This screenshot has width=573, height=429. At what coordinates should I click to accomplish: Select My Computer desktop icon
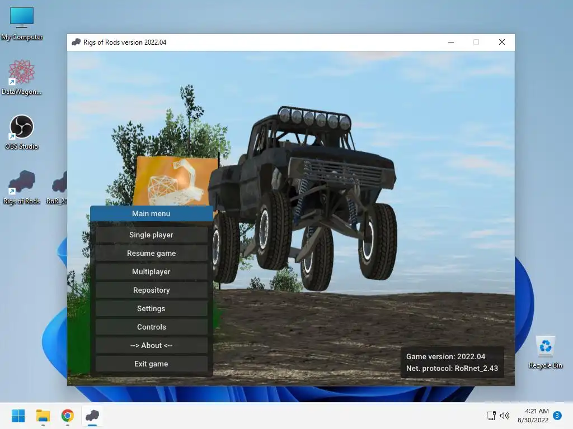[x=22, y=23]
